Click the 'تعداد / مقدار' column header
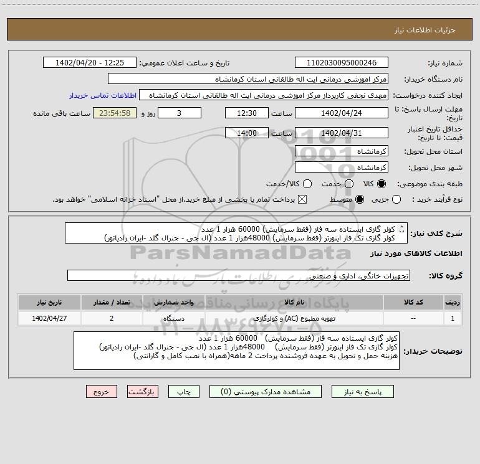Viewport: 480px width, 464px height. [x=112, y=302]
